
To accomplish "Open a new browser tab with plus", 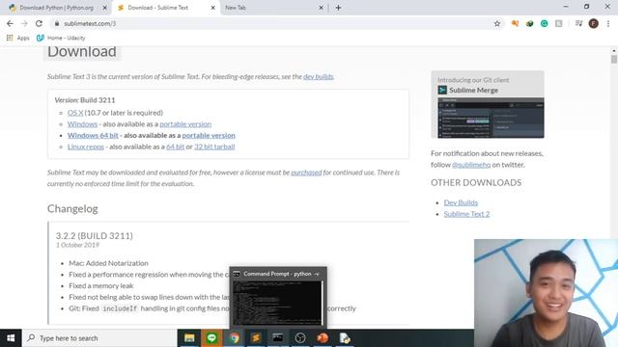I will (338, 8).
